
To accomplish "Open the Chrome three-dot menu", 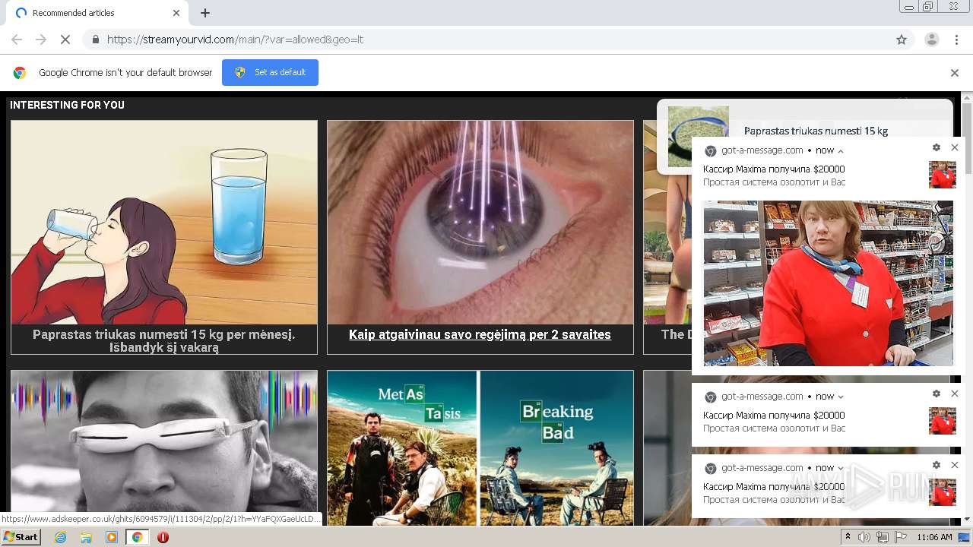I will (956, 40).
